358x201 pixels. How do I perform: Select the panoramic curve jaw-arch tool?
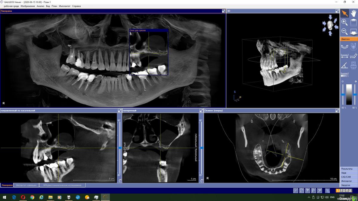pos(344,46)
